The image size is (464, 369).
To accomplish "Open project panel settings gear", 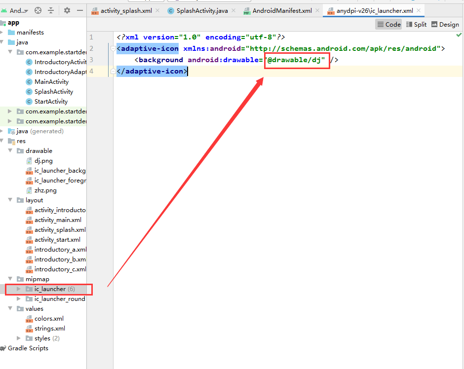I will click(x=67, y=11).
